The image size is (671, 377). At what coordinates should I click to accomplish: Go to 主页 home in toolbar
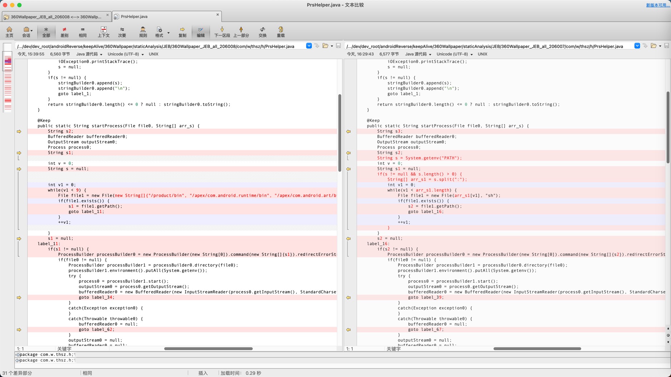click(9, 32)
